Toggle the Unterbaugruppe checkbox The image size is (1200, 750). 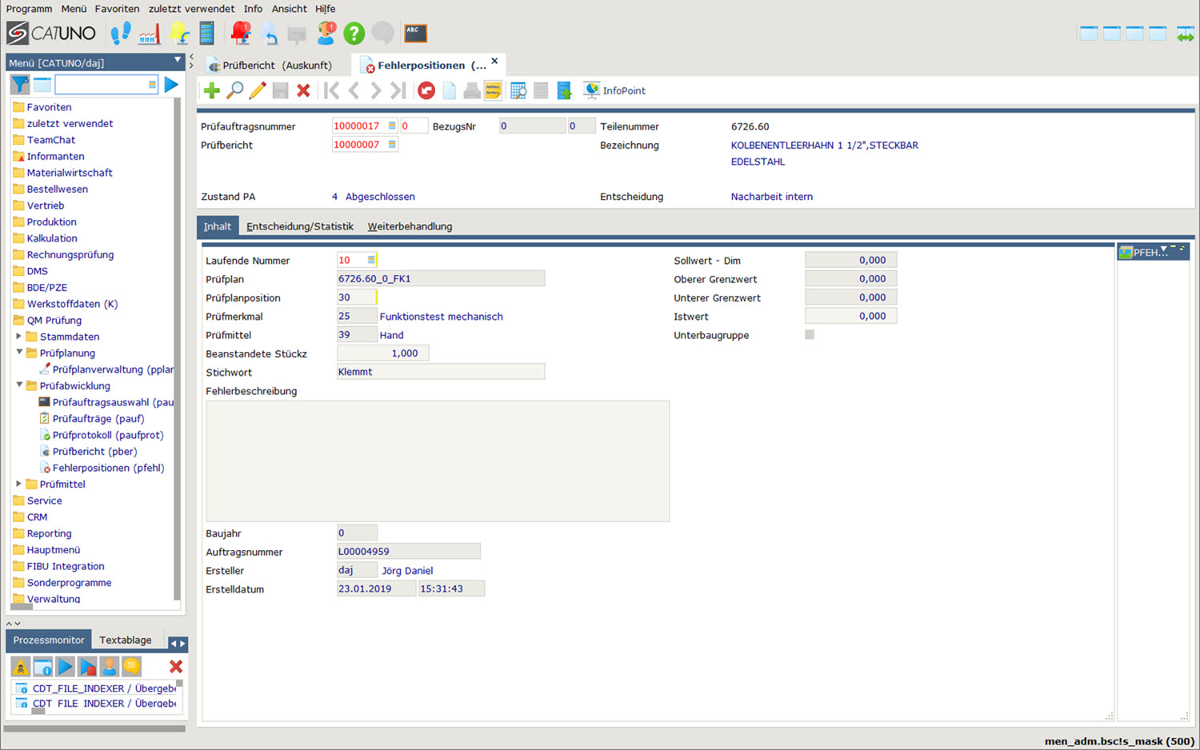click(810, 335)
